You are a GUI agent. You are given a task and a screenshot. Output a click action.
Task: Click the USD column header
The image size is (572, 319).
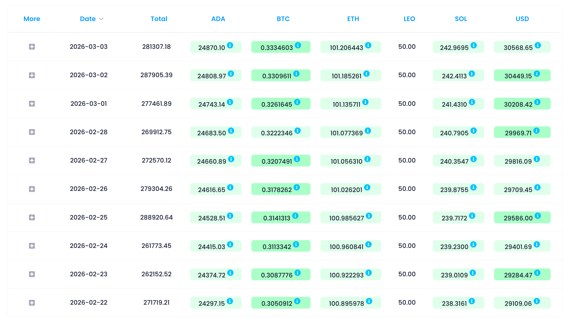tap(522, 19)
